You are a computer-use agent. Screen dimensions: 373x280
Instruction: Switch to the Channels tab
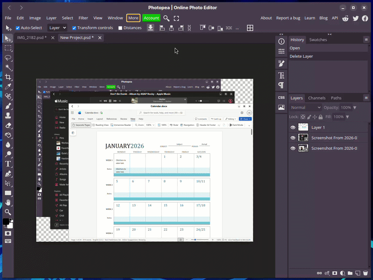pos(317,98)
